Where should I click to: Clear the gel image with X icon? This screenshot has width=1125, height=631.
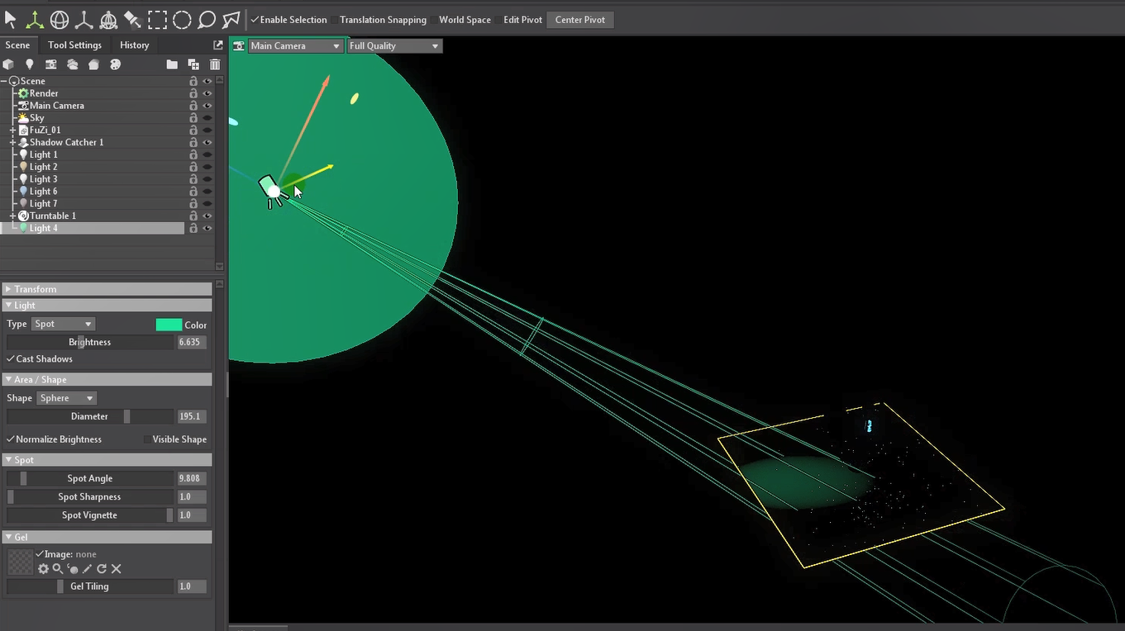[x=117, y=569]
